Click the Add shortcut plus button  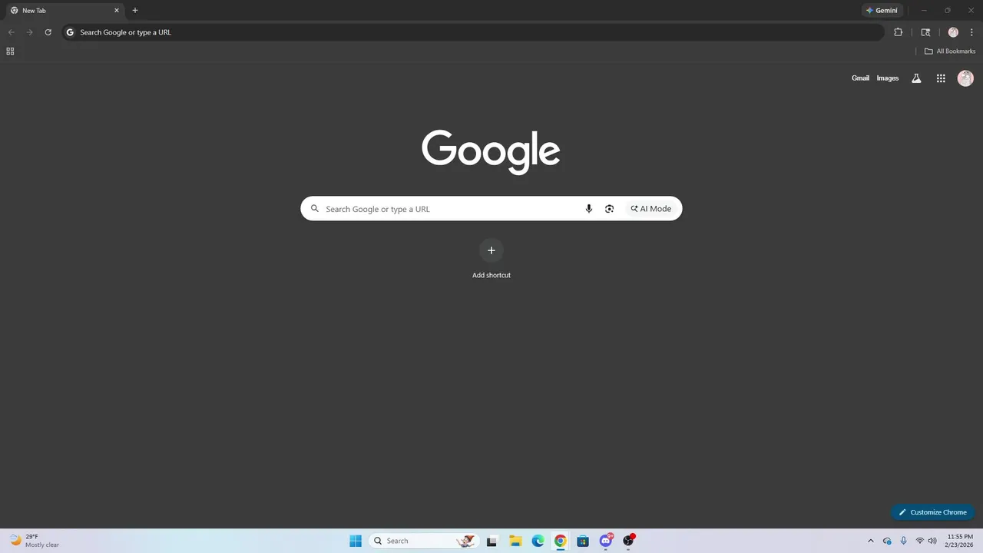tap(491, 250)
